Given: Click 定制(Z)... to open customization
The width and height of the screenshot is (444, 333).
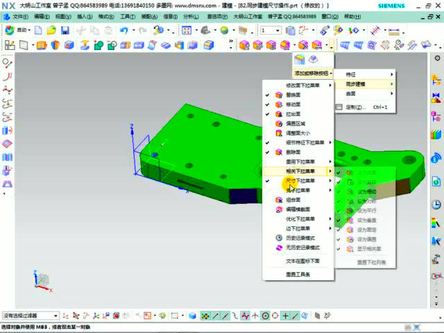Looking at the screenshot, I should [356, 107].
